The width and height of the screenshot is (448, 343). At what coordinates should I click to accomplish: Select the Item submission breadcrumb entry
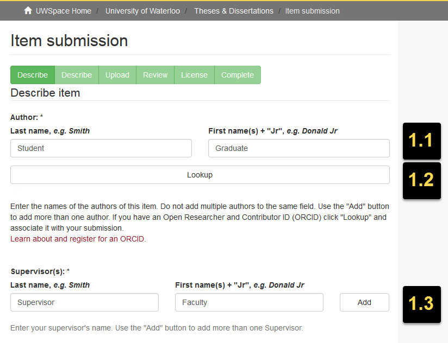click(x=312, y=10)
